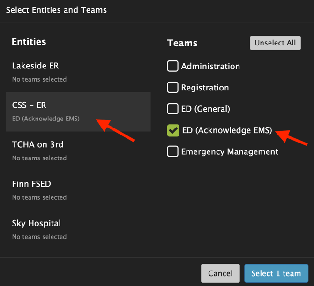Screen dimensions: 314x286
Task: Click the Teams section heading
Action: pos(182,43)
